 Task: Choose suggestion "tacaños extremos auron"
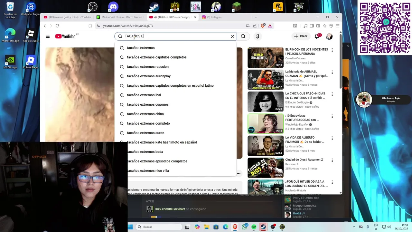(175, 133)
